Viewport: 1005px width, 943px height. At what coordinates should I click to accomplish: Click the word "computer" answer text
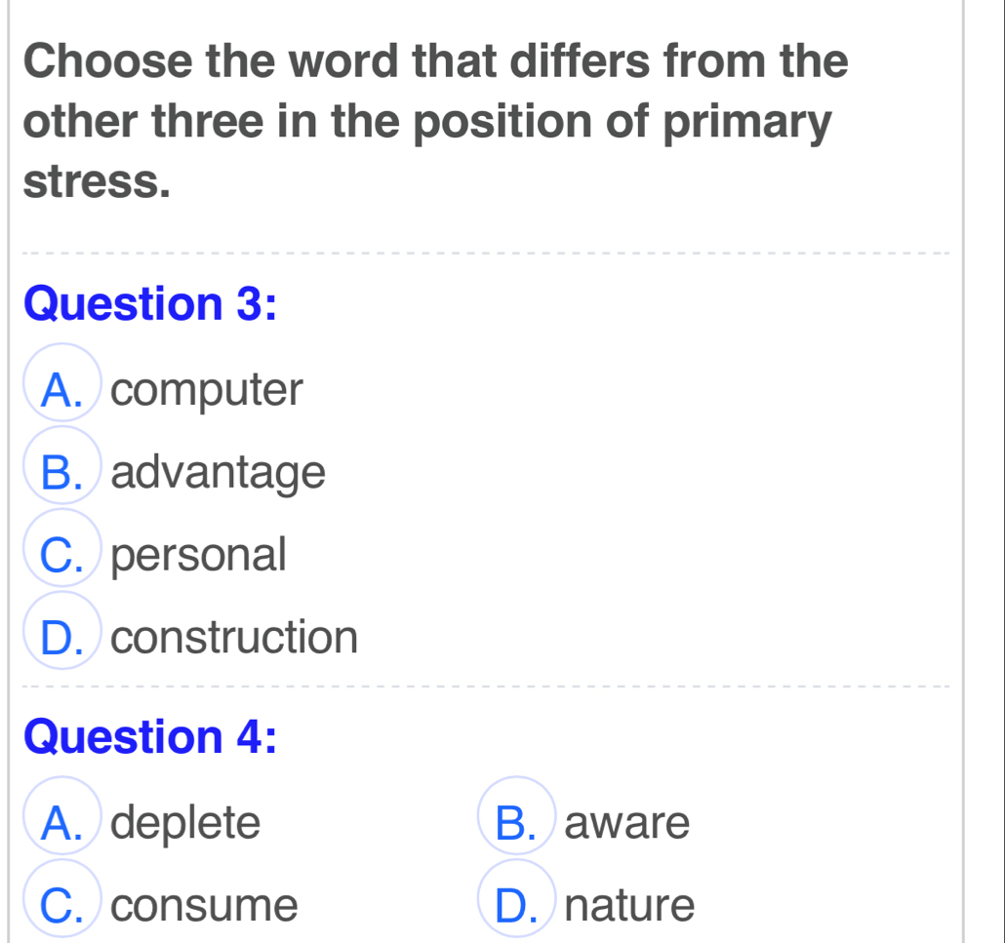point(215,391)
